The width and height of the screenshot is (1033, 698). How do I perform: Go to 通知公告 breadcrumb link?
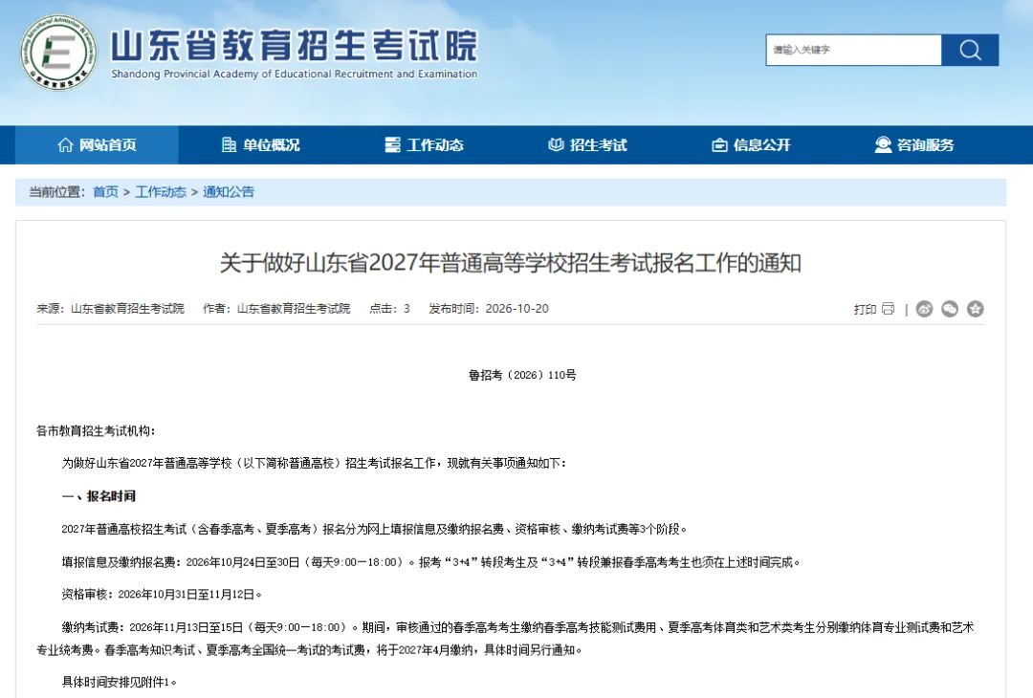229,192
